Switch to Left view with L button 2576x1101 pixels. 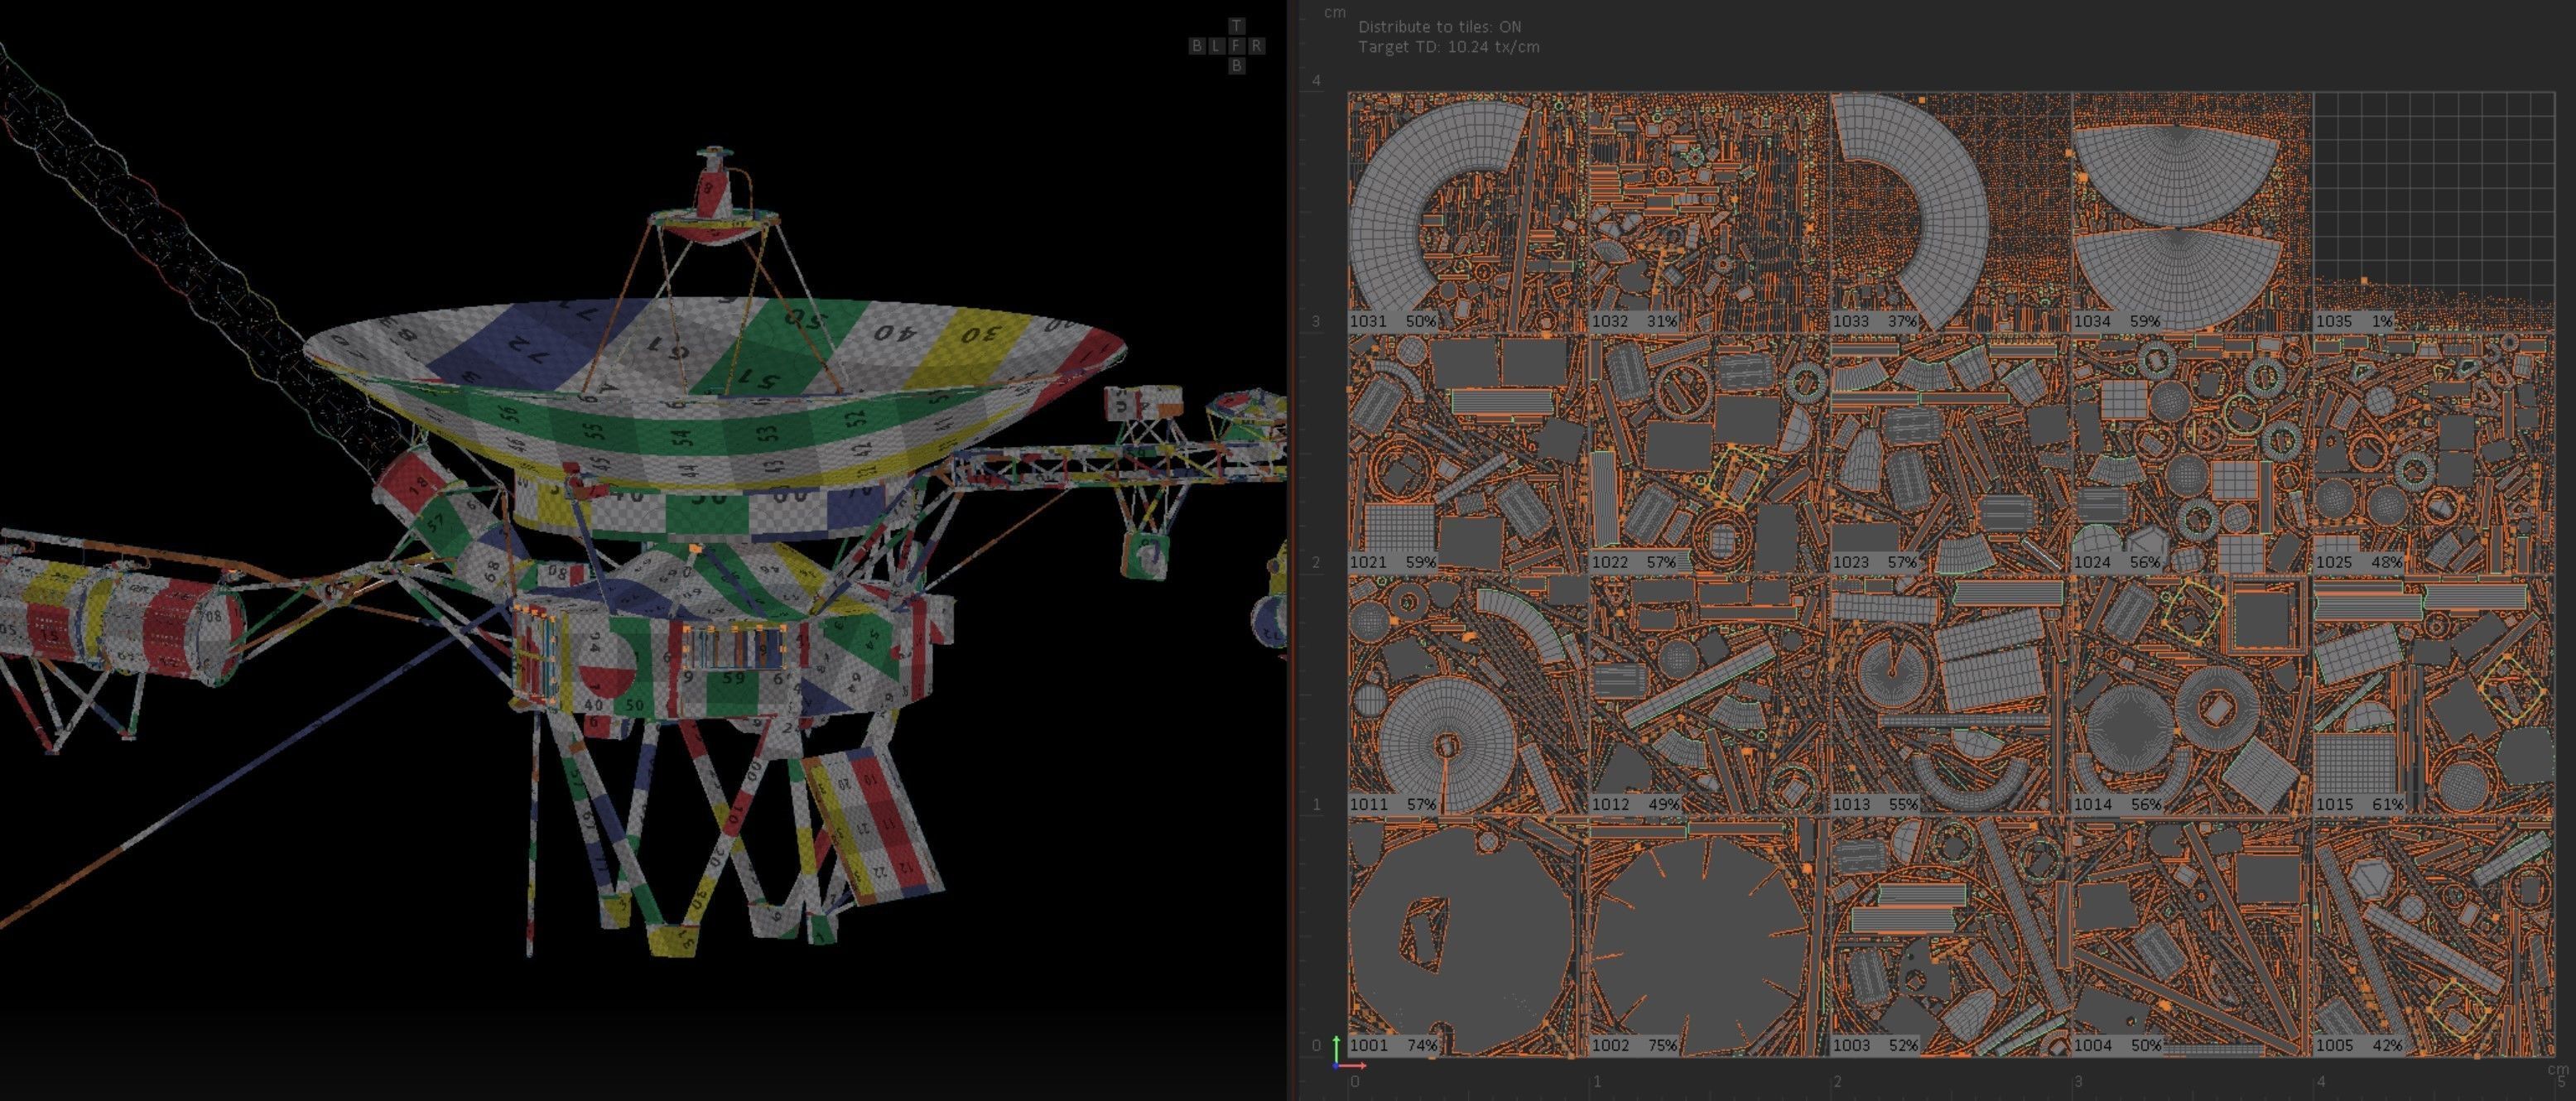pyautogui.click(x=1216, y=46)
